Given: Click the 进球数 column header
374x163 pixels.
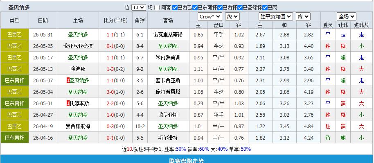Looking at the screenshot, I should pyautogui.click(x=362, y=25).
